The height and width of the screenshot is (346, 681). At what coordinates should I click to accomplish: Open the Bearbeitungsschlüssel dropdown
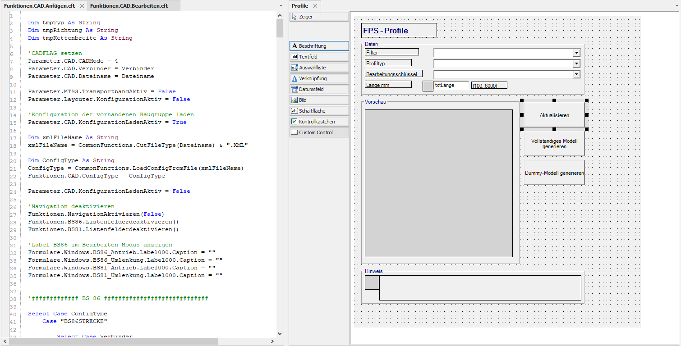tap(576, 74)
